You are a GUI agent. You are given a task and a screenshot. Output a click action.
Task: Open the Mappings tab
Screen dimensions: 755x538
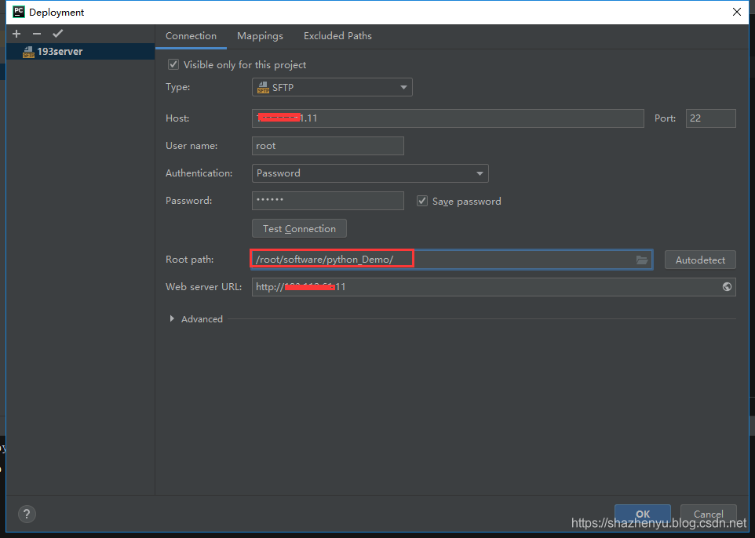pyautogui.click(x=260, y=36)
